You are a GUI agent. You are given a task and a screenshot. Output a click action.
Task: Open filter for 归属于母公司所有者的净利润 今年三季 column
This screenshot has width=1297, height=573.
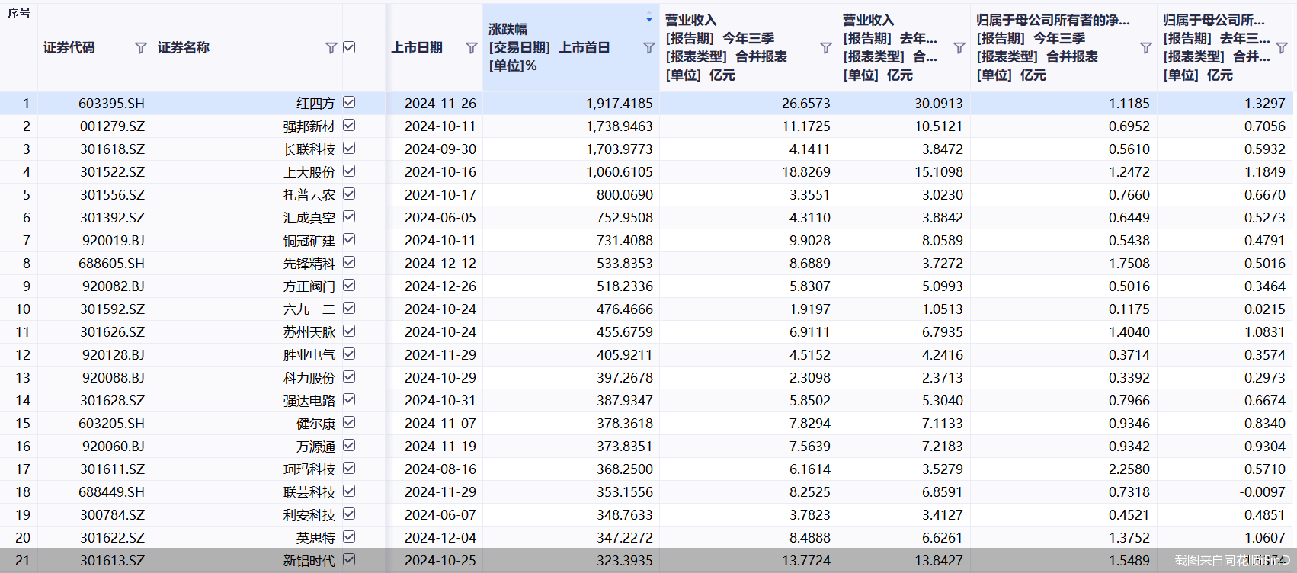coord(1145,48)
